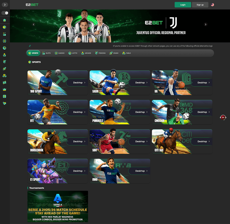Launch E1 SPORT via its Desktop button
The image size is (230, 224).
point(77,171)
